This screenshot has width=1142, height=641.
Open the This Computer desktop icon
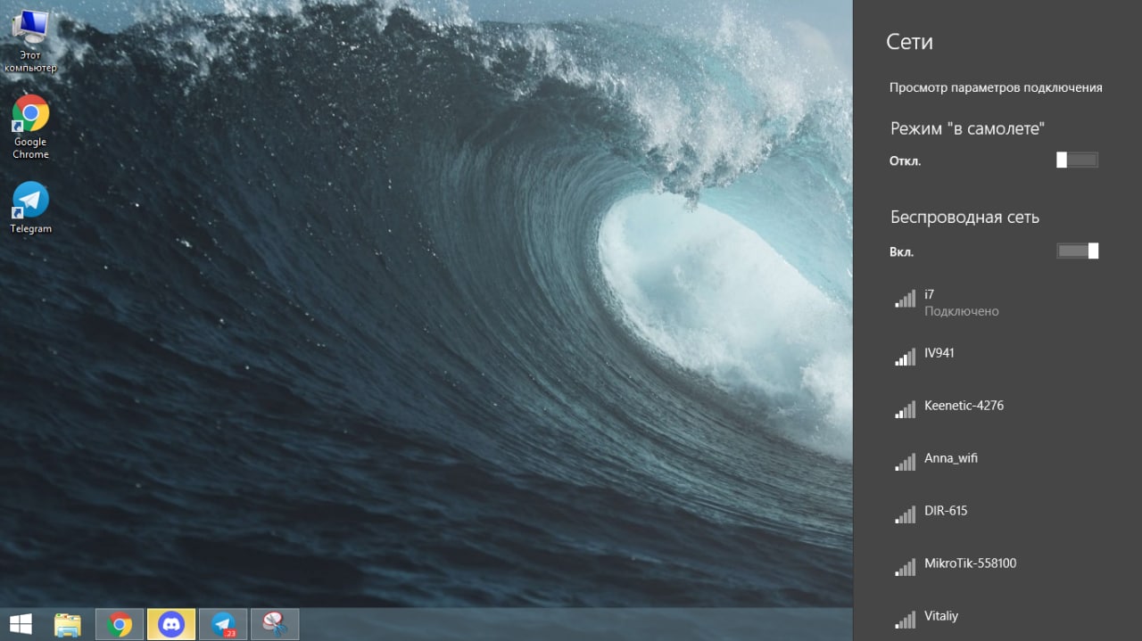pyautogui.click(x=30, y=39)
